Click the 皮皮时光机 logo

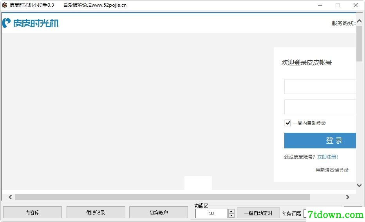pos(30,23)
